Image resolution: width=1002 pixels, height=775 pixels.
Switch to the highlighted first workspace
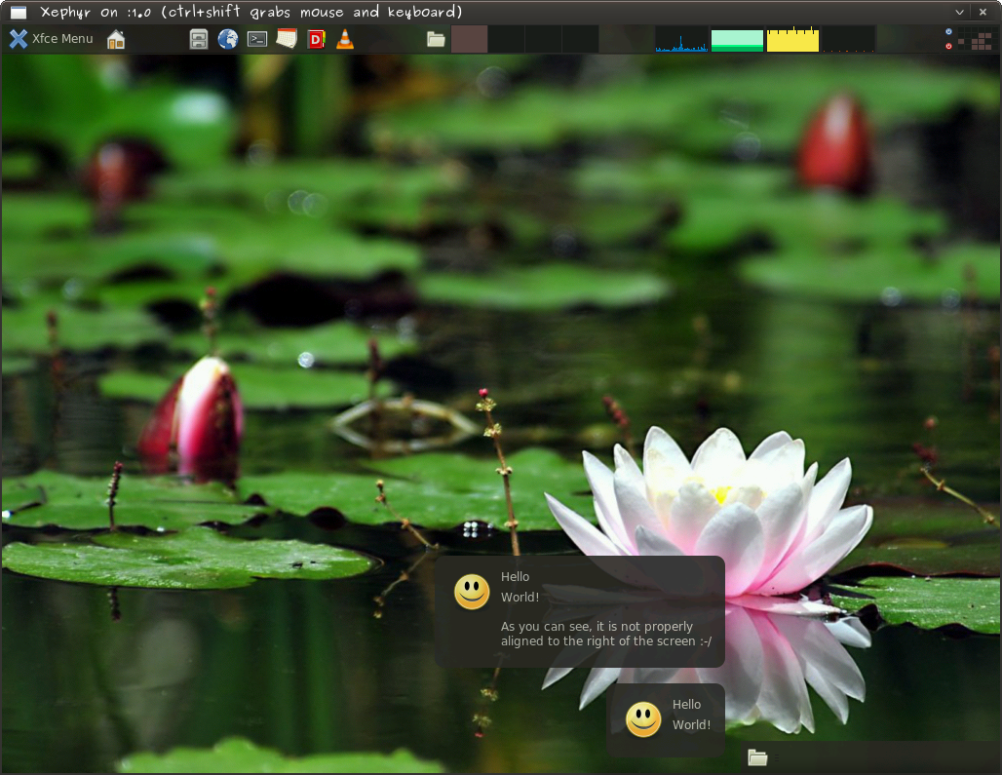point(470,39)
